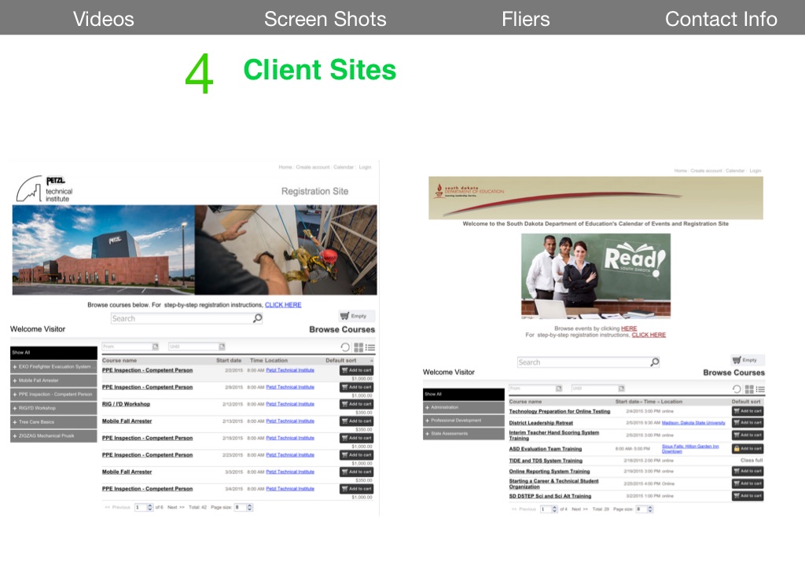The image size is (805, 588).
Task: Expand the ZIGZAG Mechanical Prusik category
Action: [53, 435]
